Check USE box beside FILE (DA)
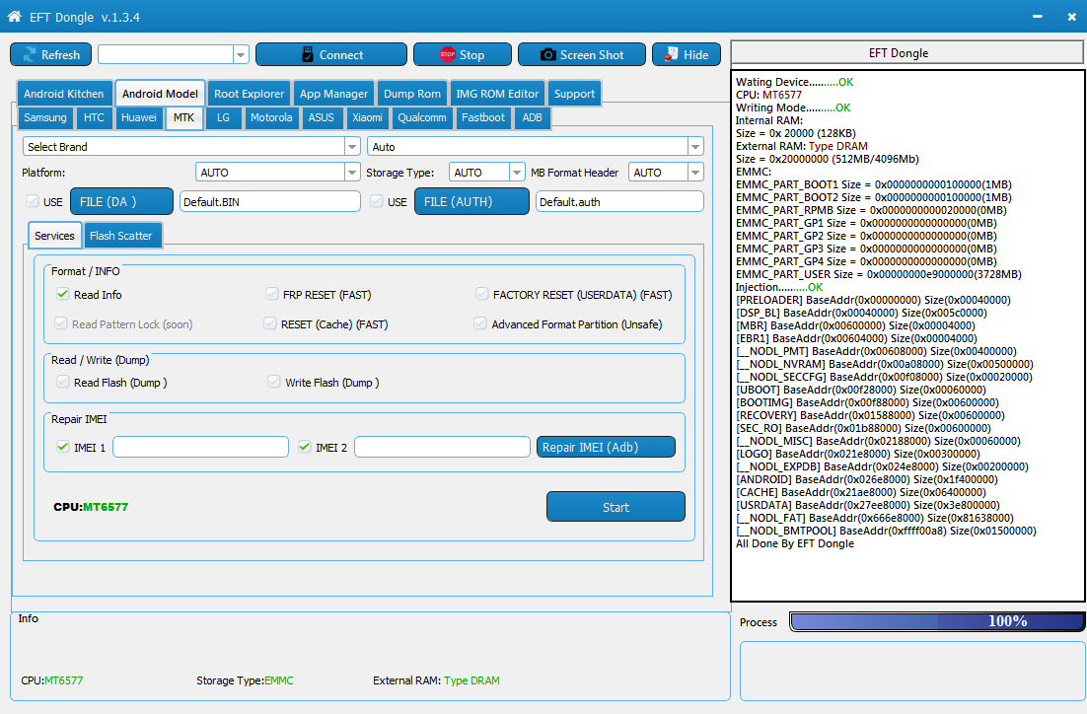Viewport: 1087px width, 714px height. tap(32, 202)
